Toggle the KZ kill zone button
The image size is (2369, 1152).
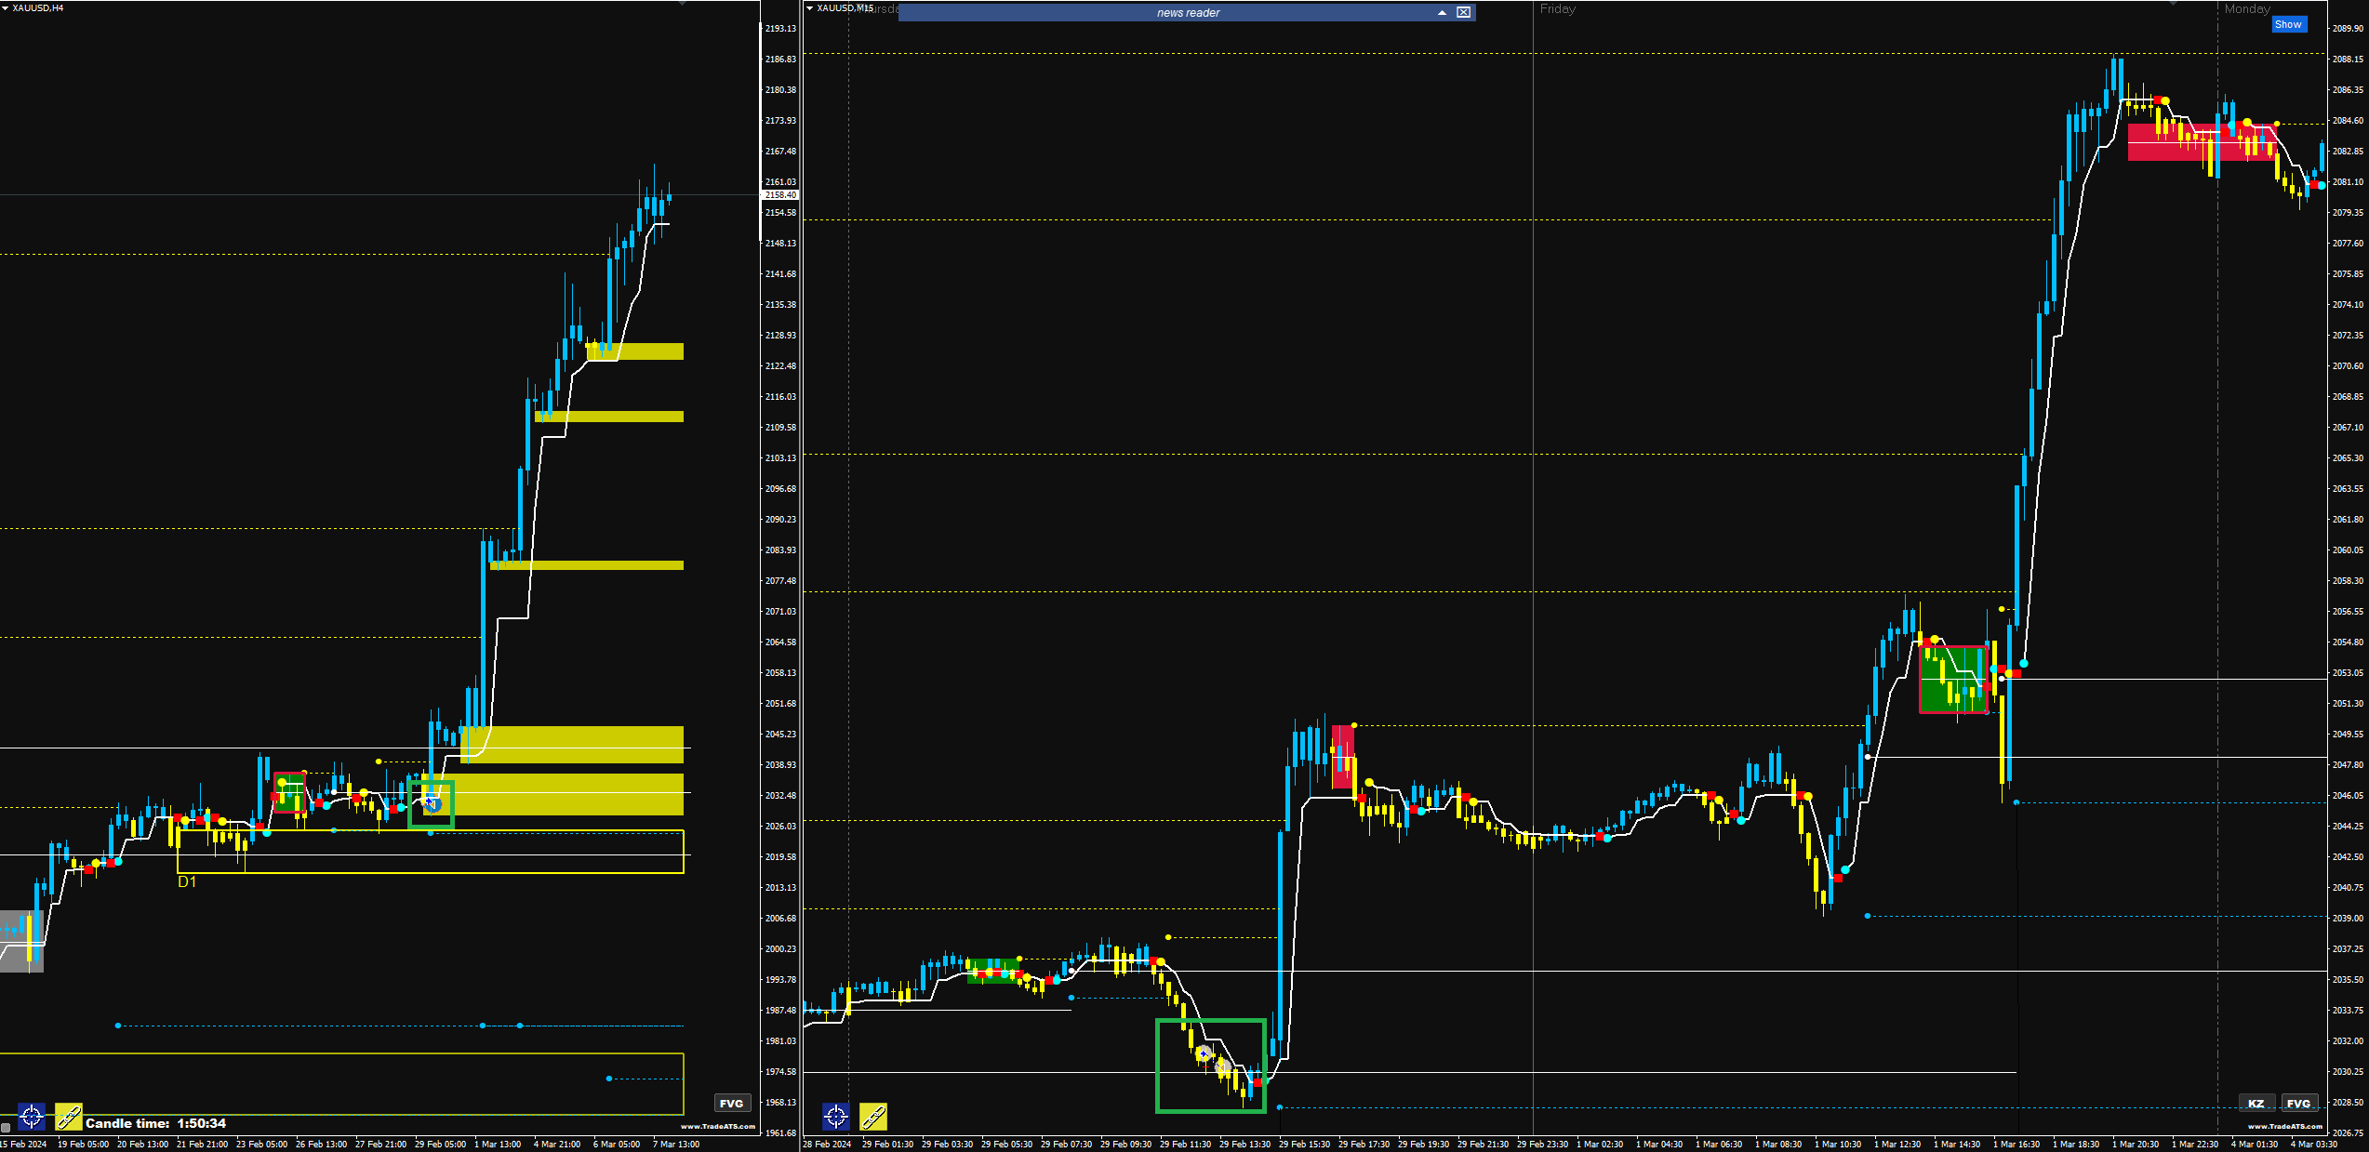pos(2256,1103)
